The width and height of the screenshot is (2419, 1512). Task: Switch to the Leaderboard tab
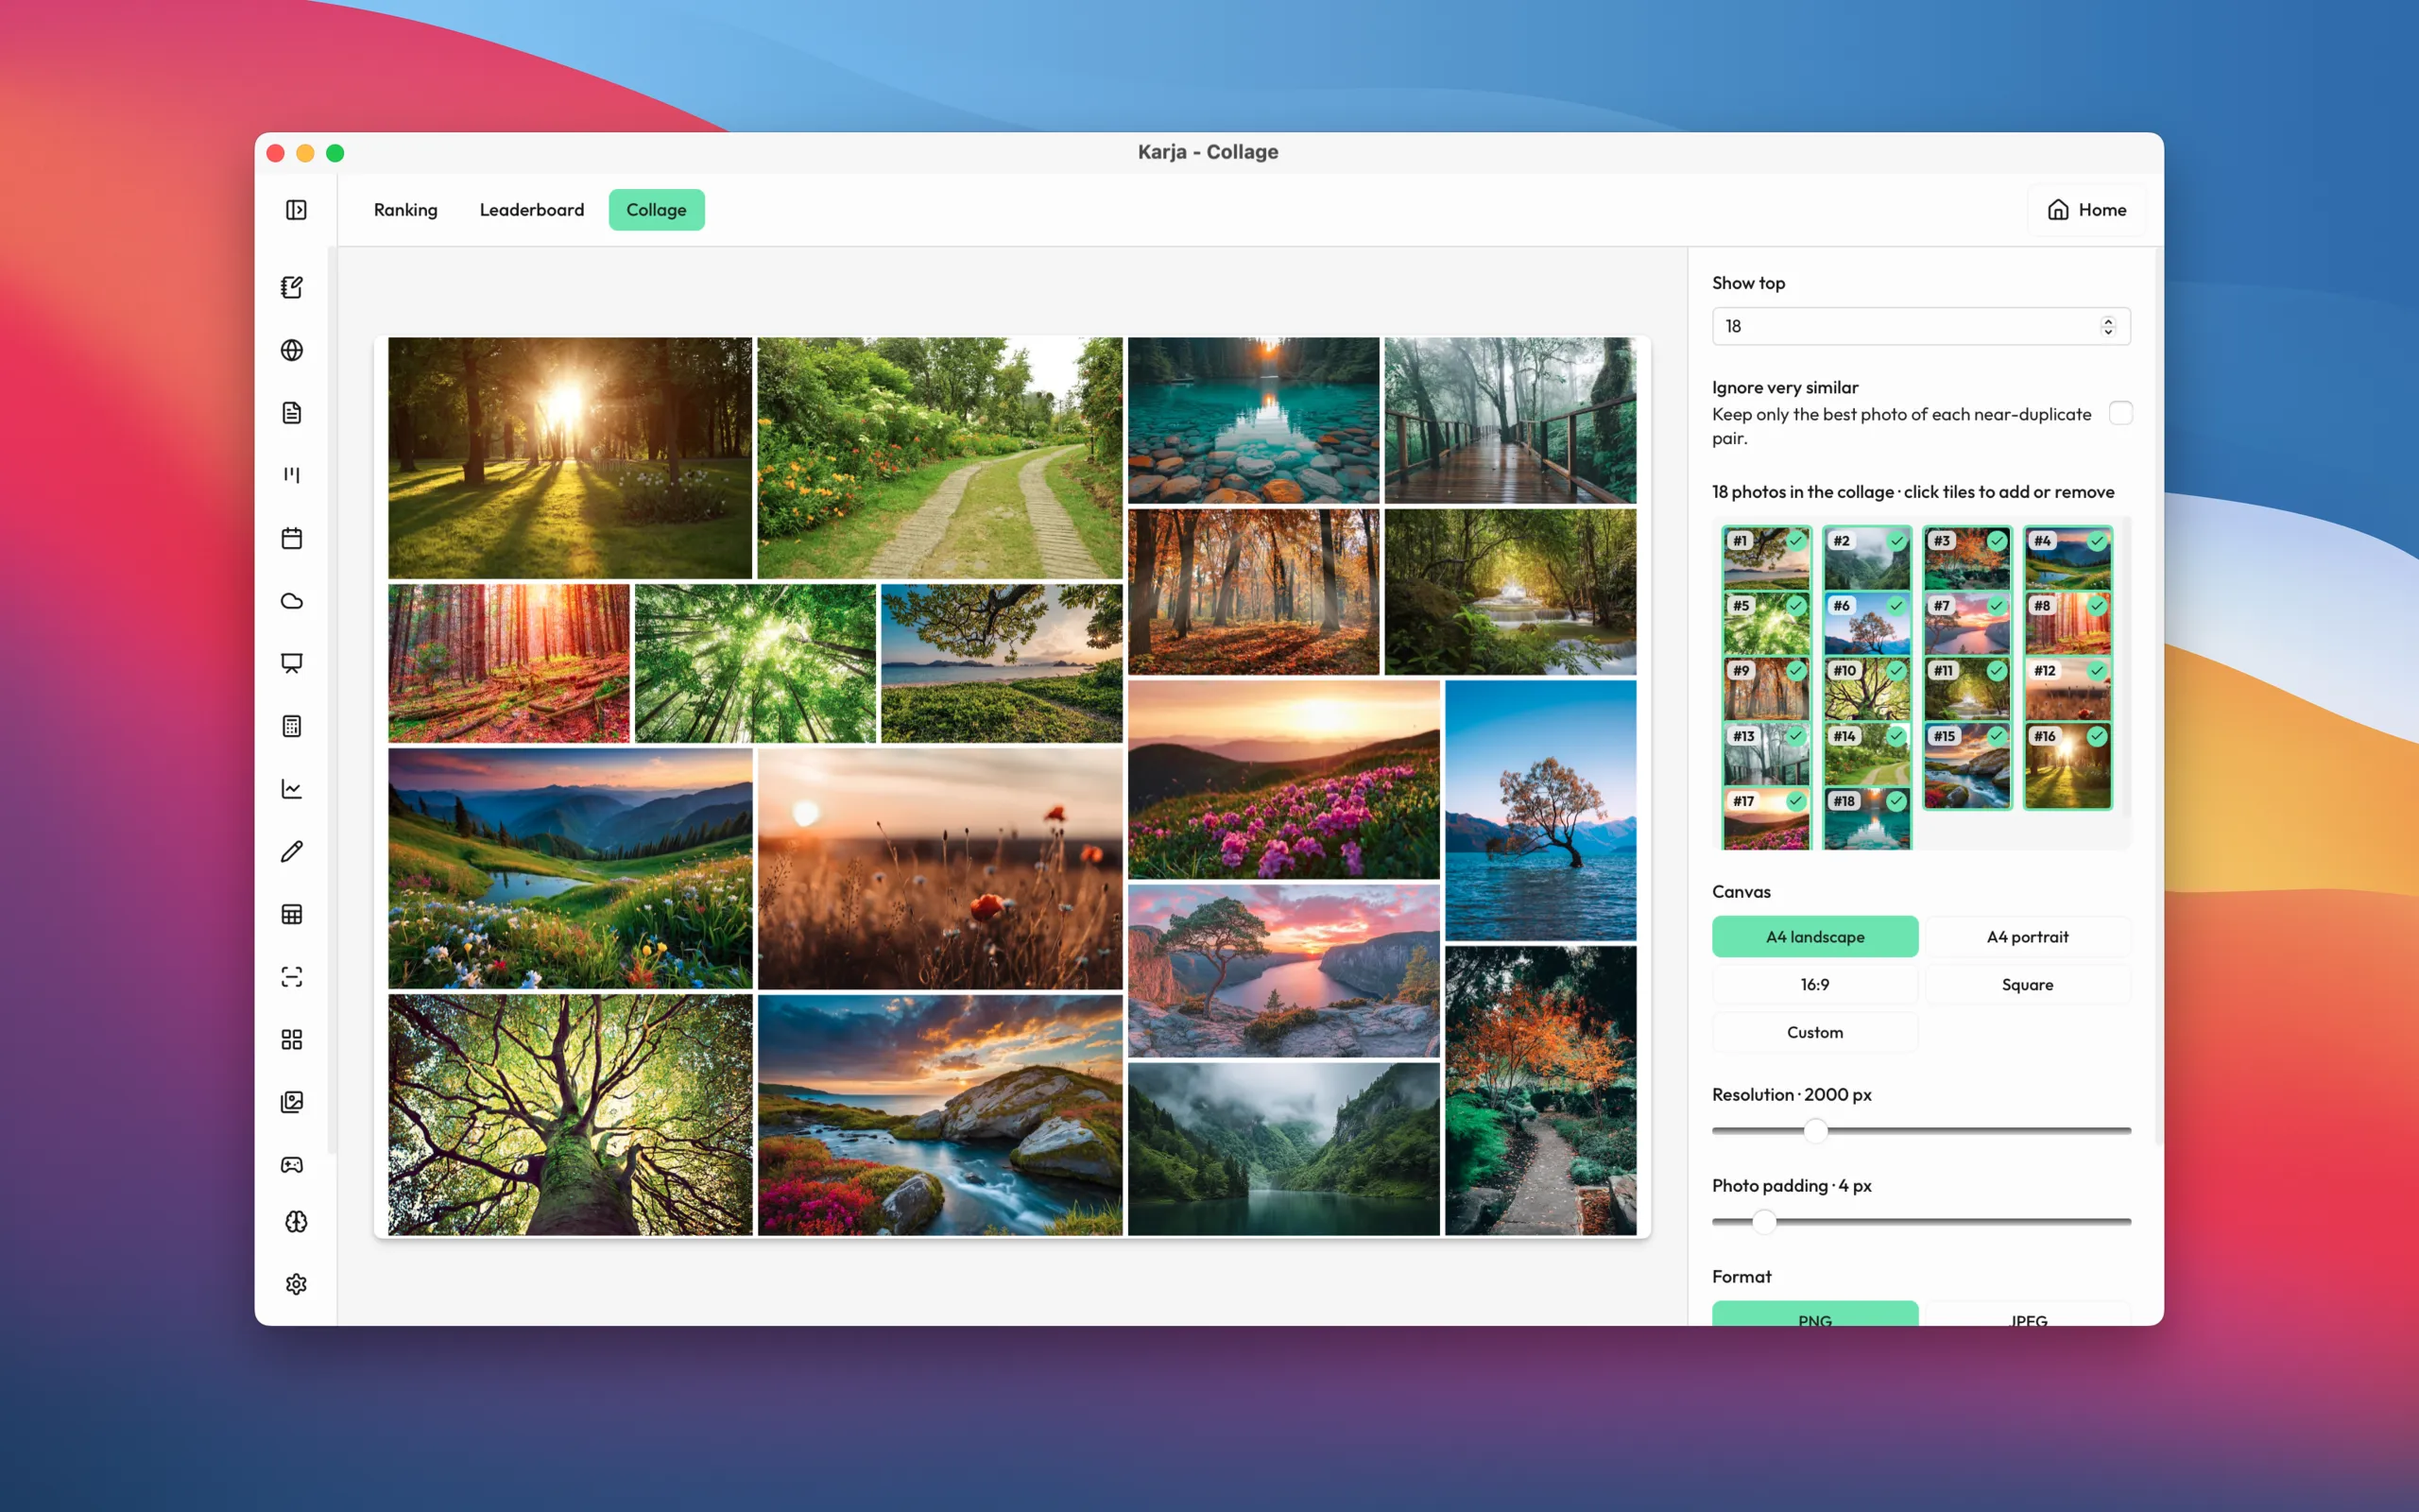coord(532,210)
